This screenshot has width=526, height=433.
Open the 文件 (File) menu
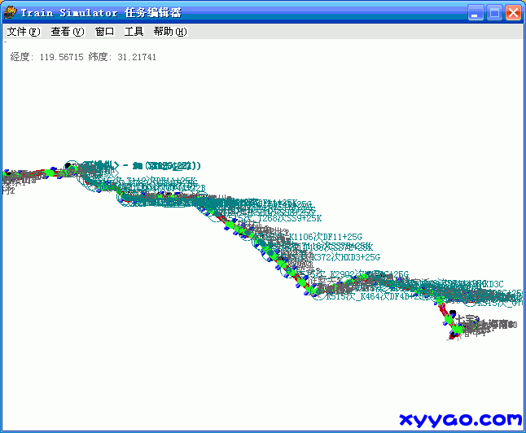tap(23, 32)
